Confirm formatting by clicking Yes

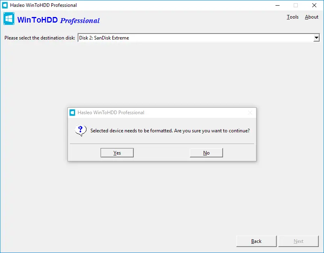pos(117,153)
